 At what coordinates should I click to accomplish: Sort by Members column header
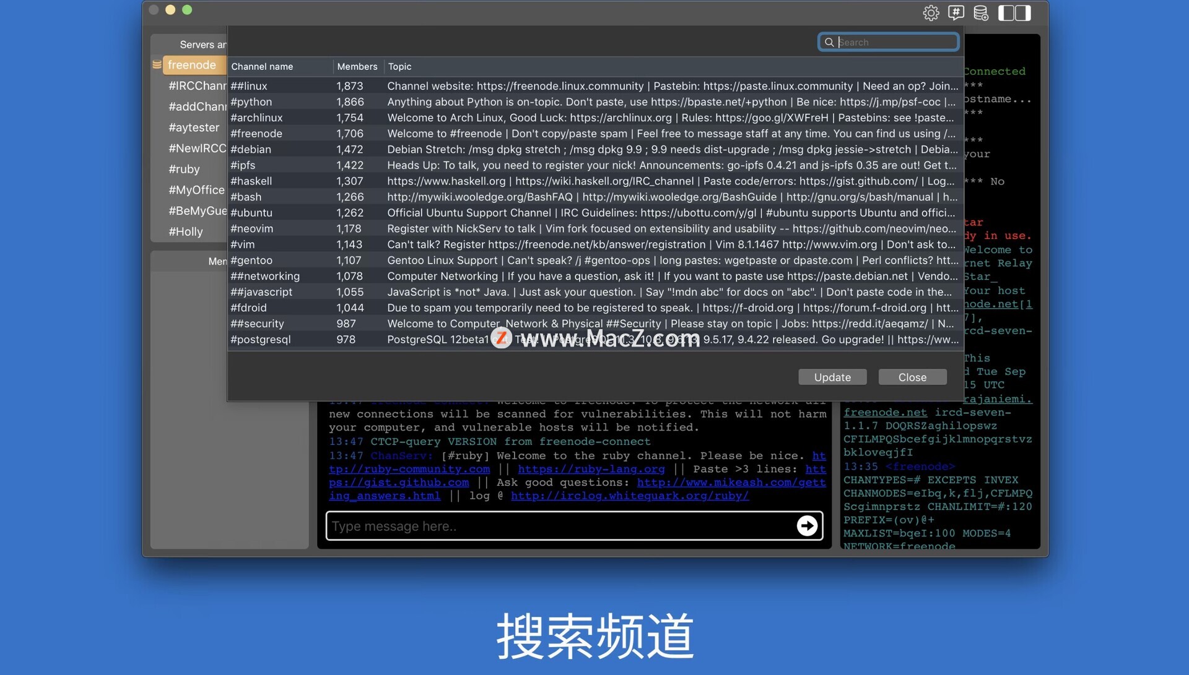pyautogui.click(x=358, y=66)
